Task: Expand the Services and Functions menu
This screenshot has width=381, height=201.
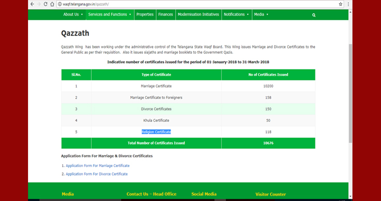Action: tap(110, 14)
